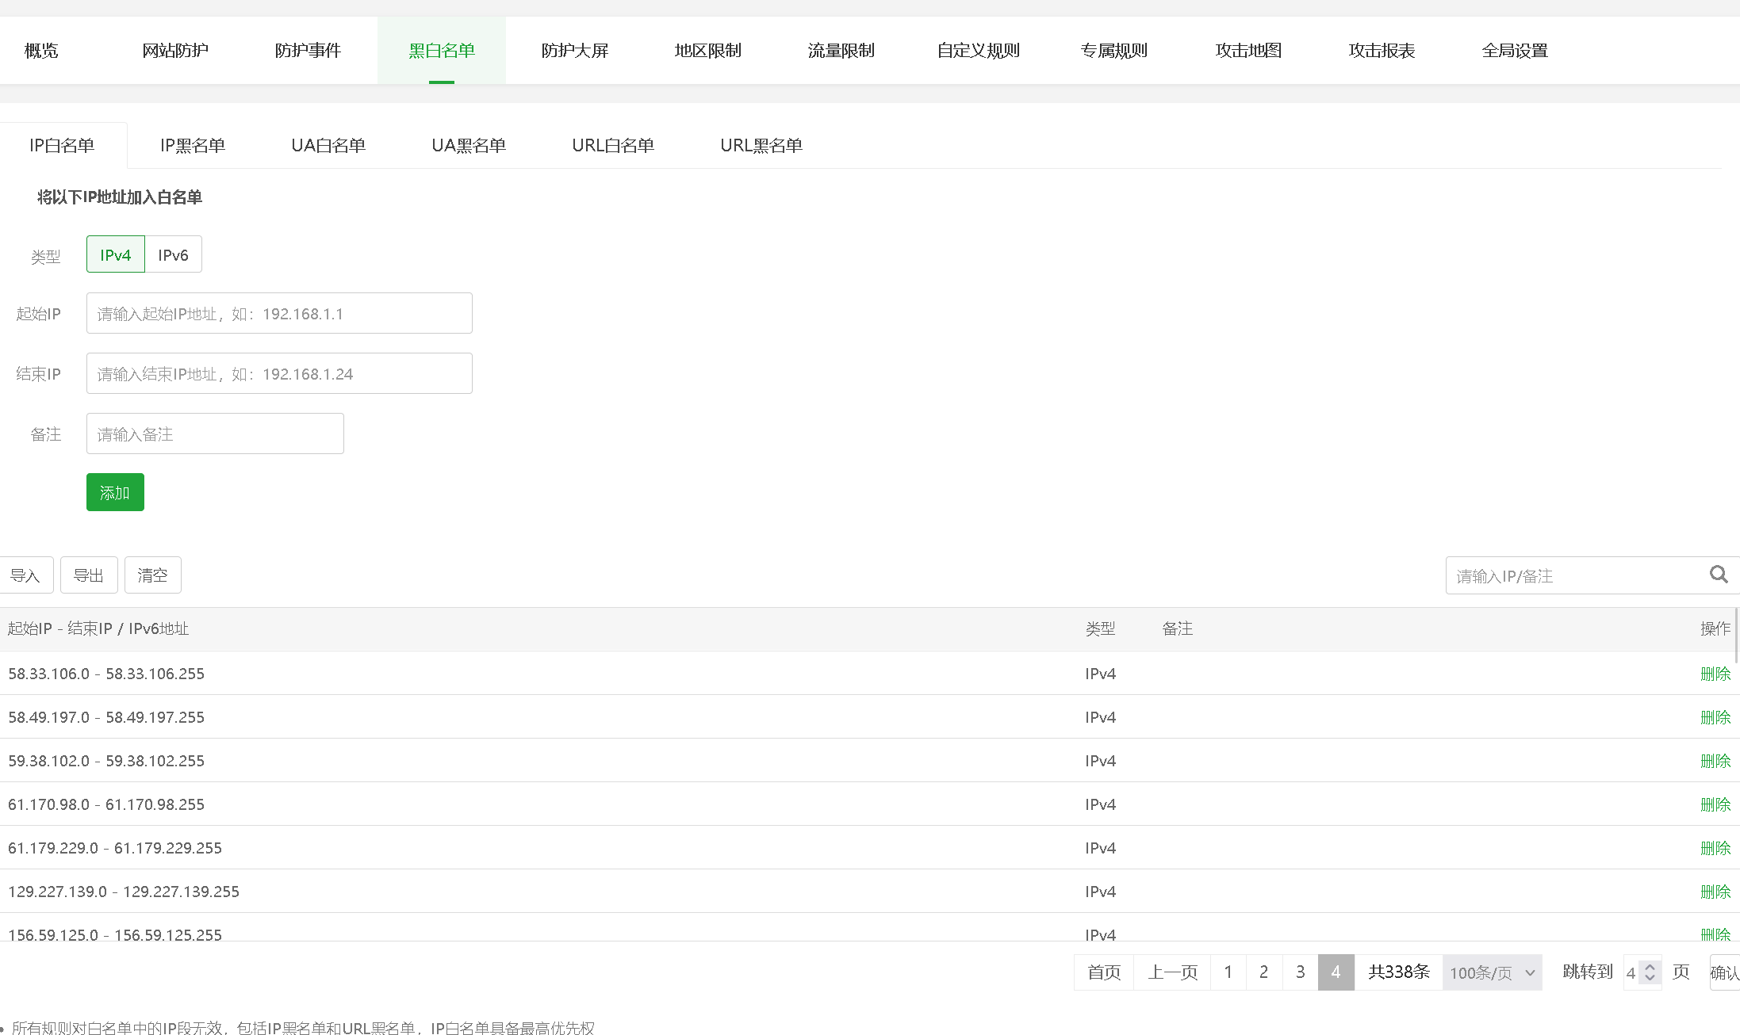The image size is (1740, 1035).
Task: Delete the 61.170.98.0 whitelist entry
Action: 1715,804
